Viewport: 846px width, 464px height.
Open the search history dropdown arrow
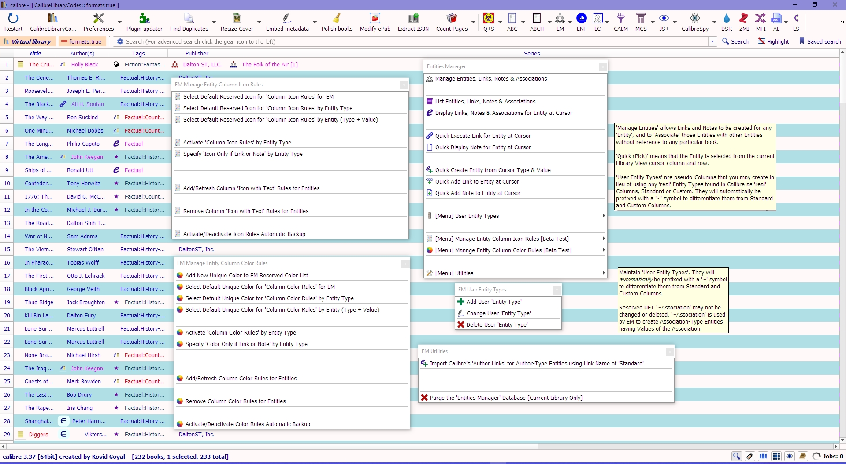712,41
